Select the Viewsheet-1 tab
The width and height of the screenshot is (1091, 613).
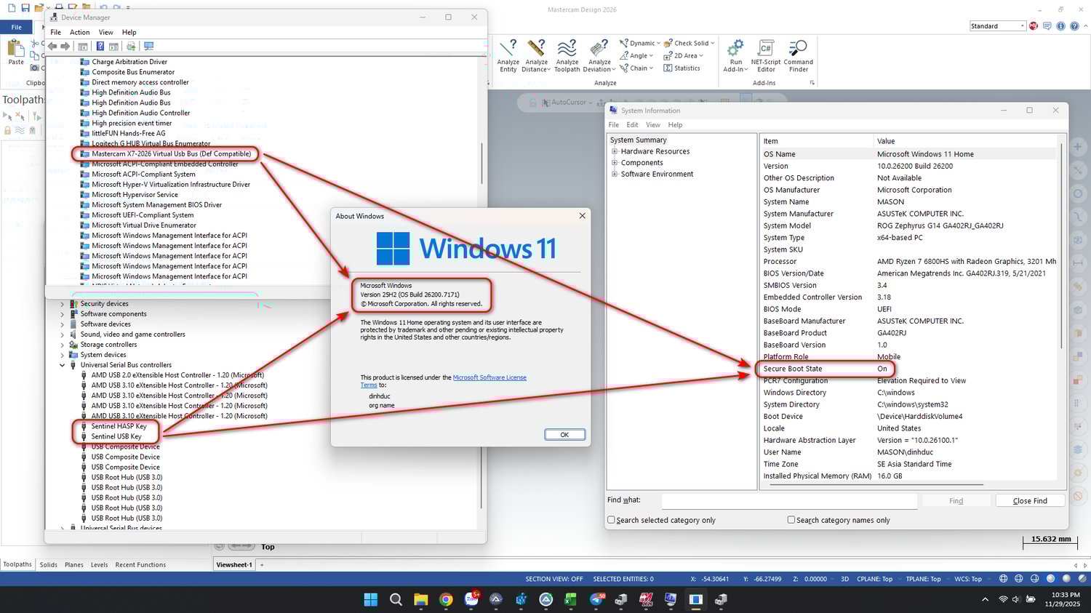(234, 565)
